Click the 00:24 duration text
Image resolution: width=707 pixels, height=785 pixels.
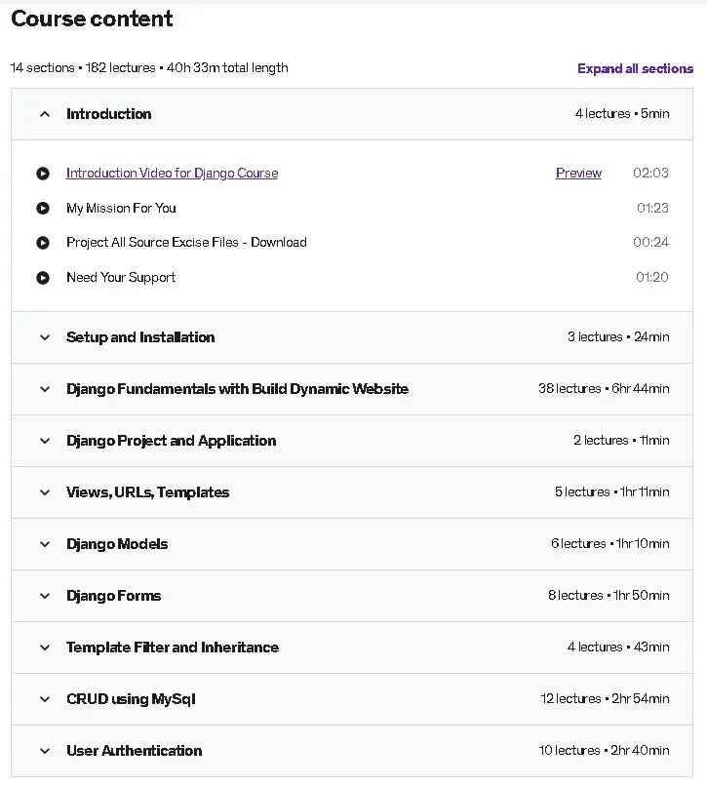(x=650, y=242)
